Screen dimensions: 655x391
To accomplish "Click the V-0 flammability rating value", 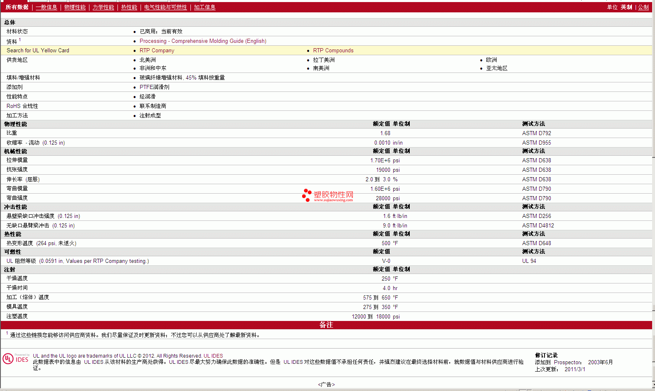I will pos(386,261).
